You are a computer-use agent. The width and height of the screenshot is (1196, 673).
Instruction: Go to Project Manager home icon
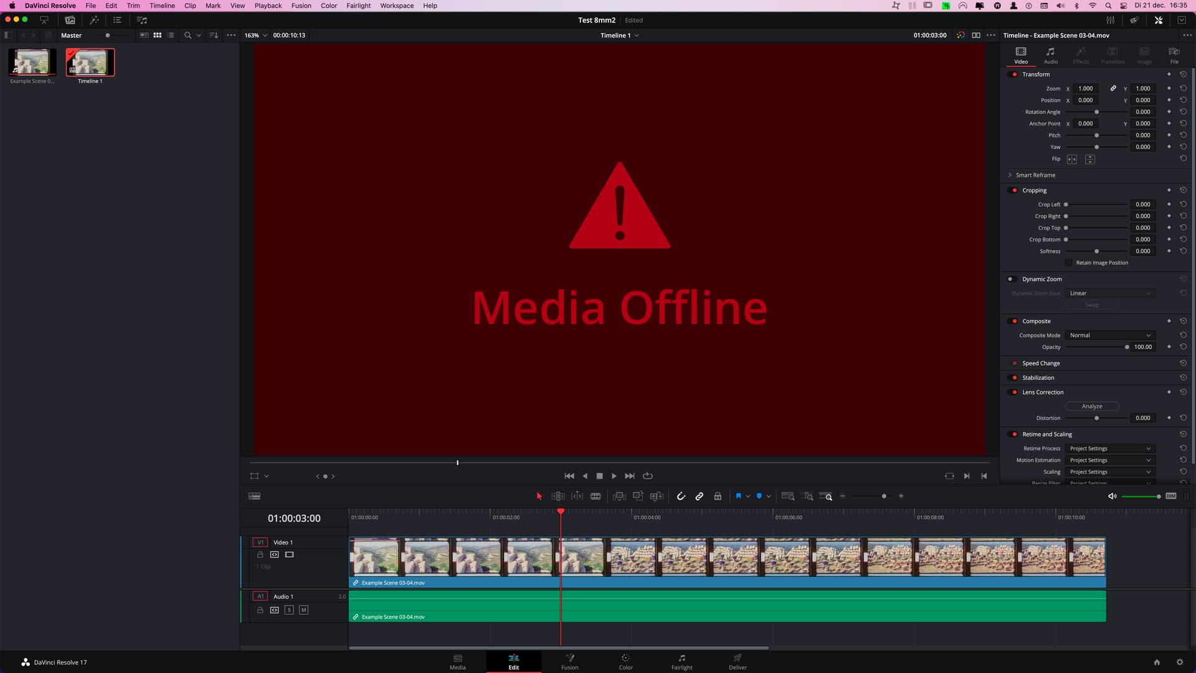(1157, 662)
